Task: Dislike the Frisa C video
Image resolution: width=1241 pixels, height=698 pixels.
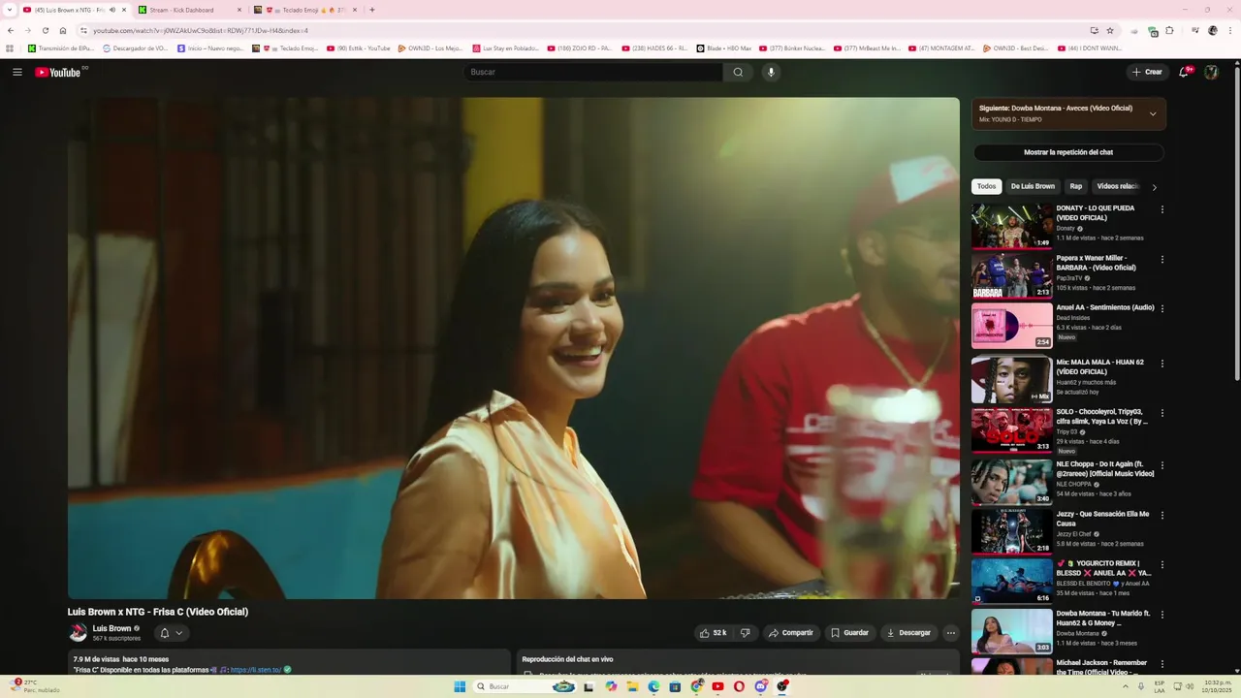Action: click(745, 633)
